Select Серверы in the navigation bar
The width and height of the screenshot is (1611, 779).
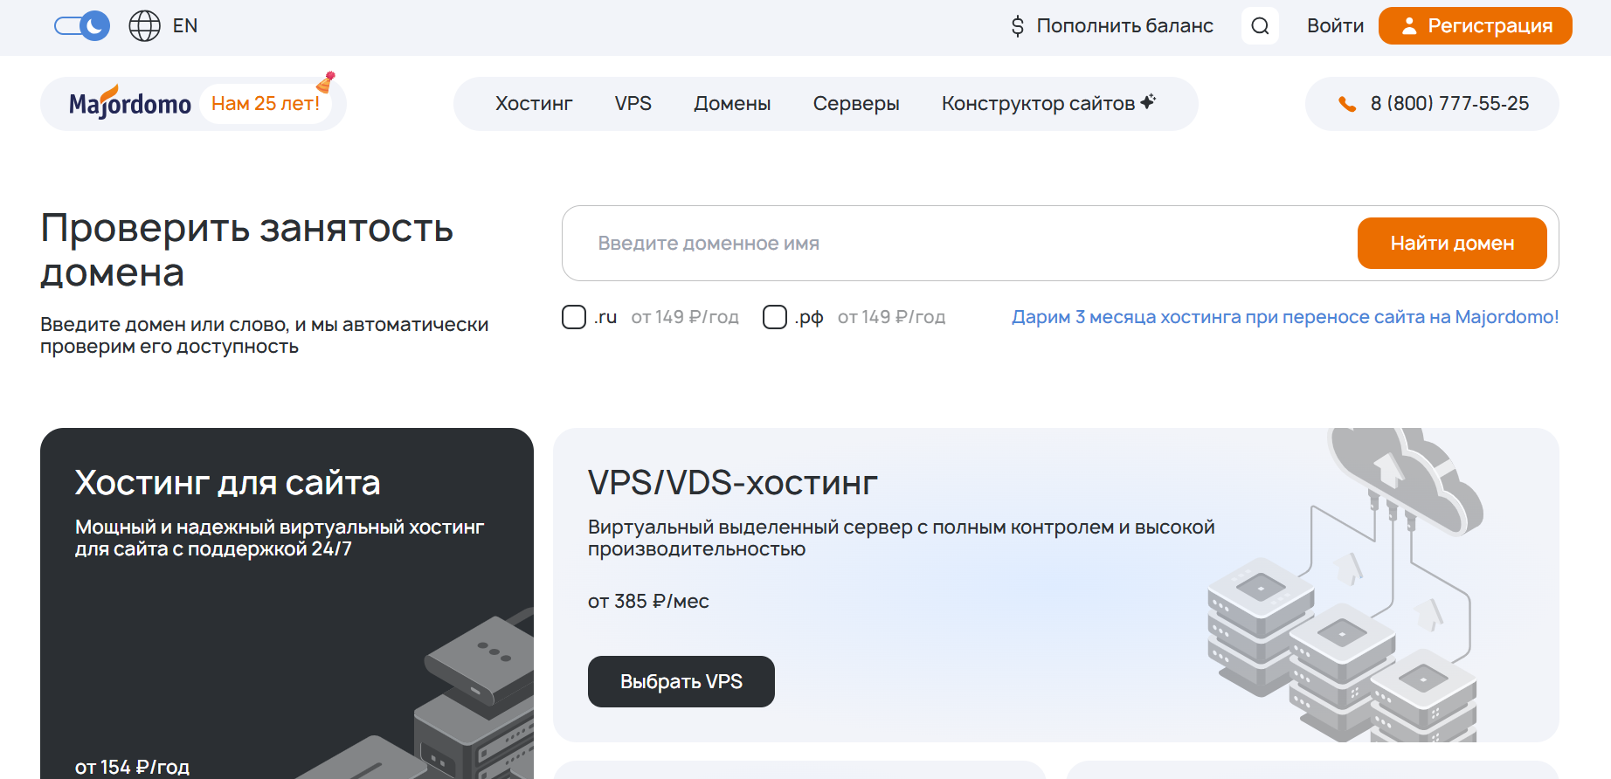(x=856, y=104)
